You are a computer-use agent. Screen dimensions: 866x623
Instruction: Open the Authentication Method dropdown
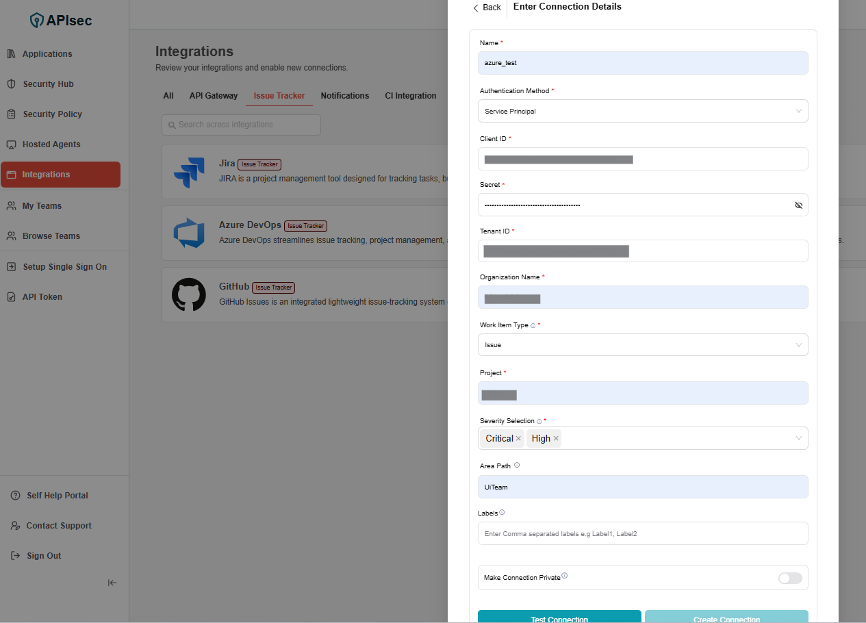tap(642, 111)
